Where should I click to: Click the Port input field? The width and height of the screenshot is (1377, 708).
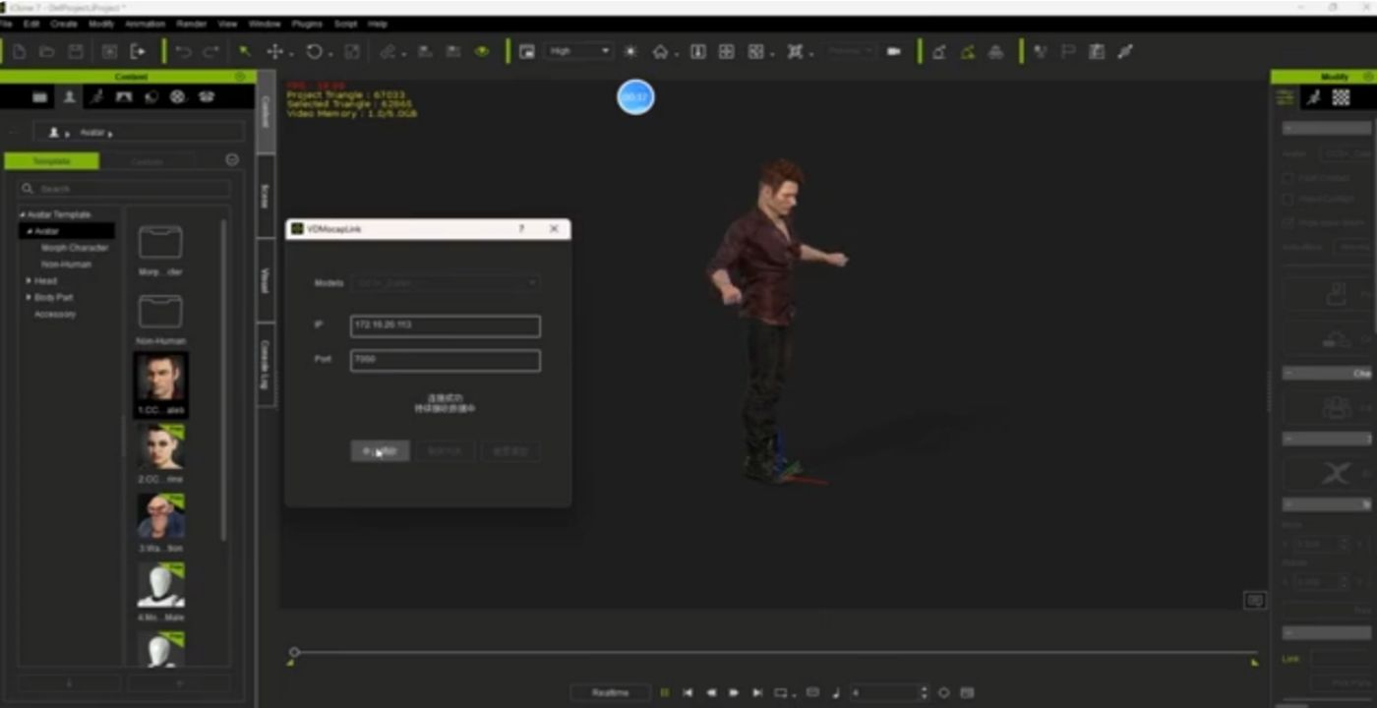(x=445, y=361)
